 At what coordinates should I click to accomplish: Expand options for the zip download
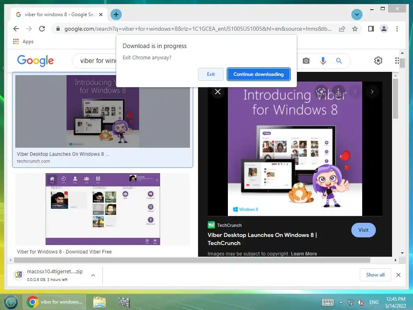tap(93, 275)
